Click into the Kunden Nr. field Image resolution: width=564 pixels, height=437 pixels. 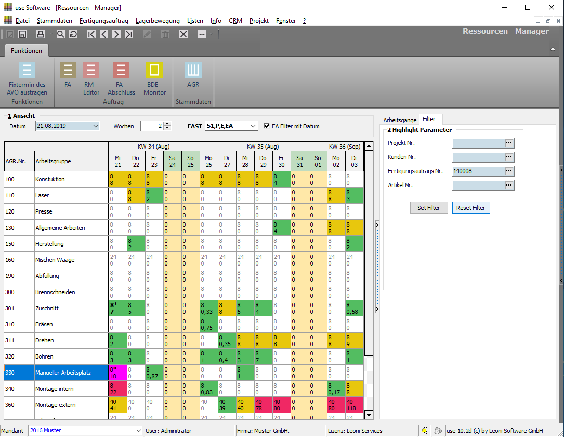[x=478, y=157]
